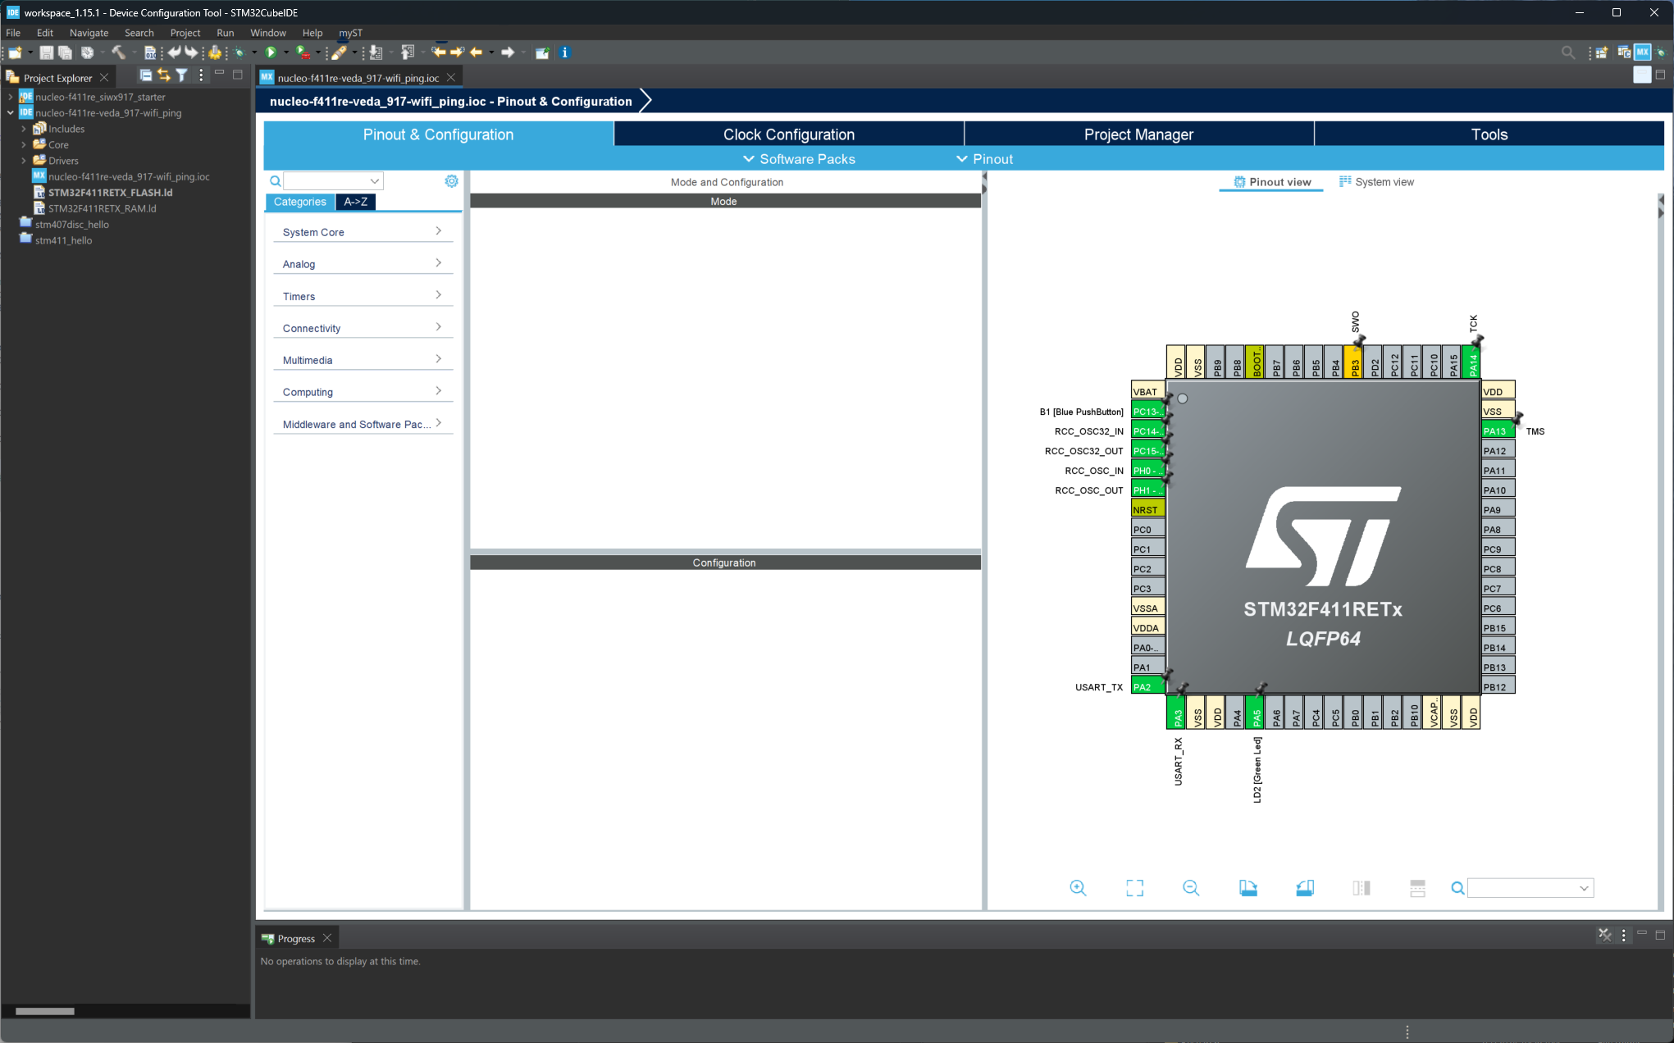1674x1043 pixels.
Task: Select the Build hammer icon in the toolbar
Action: (x=120, y=52)
